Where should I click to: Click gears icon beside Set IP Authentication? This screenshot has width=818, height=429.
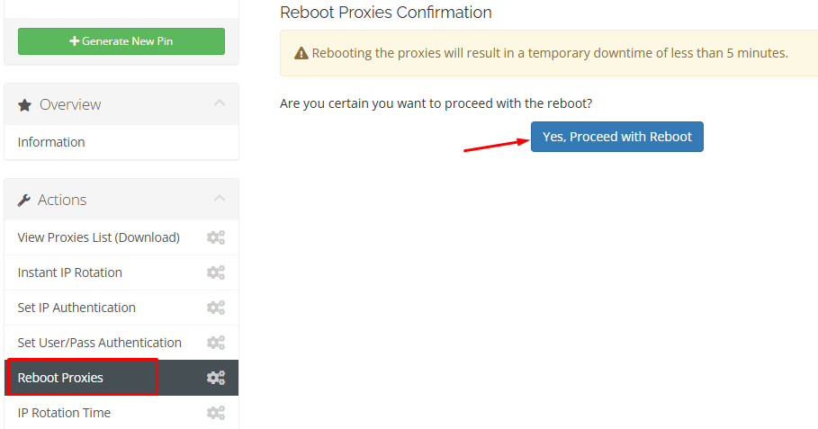(216, 308)
